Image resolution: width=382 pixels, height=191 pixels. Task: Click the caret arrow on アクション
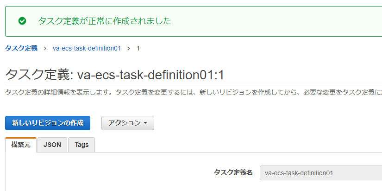click(145, 123)
